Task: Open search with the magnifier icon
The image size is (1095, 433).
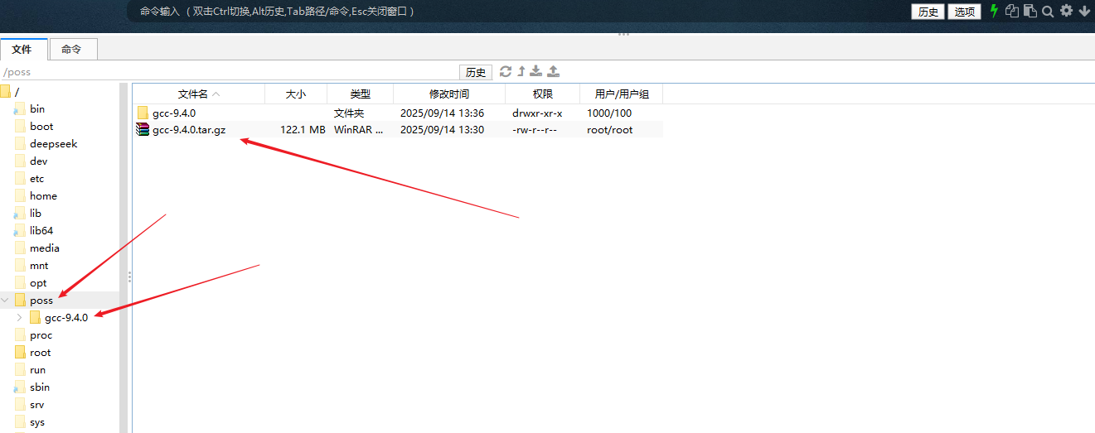Action: pos(1048,12)
